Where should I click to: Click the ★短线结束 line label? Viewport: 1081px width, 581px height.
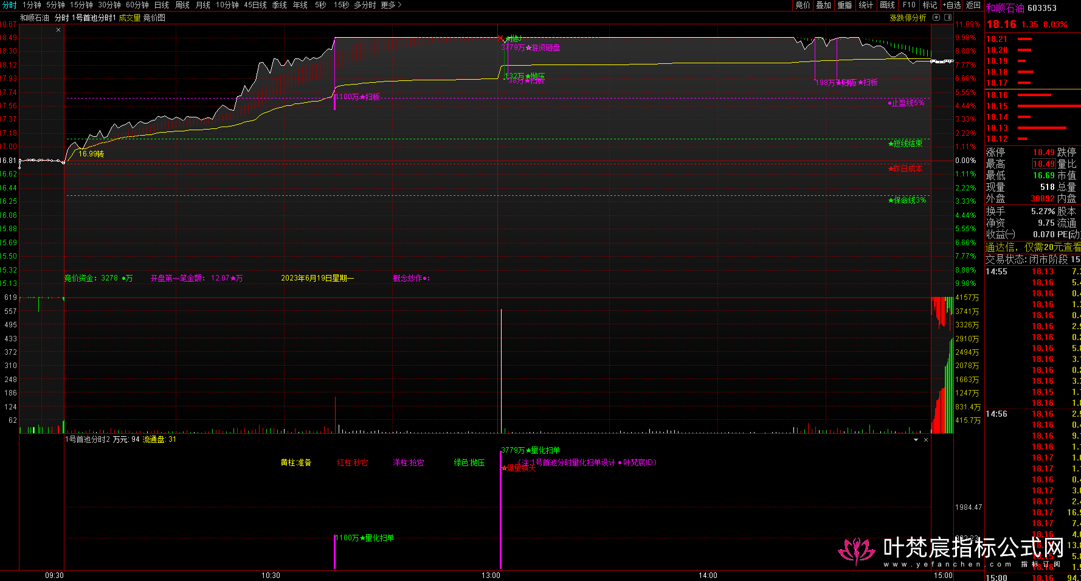[x=905, y=144]
